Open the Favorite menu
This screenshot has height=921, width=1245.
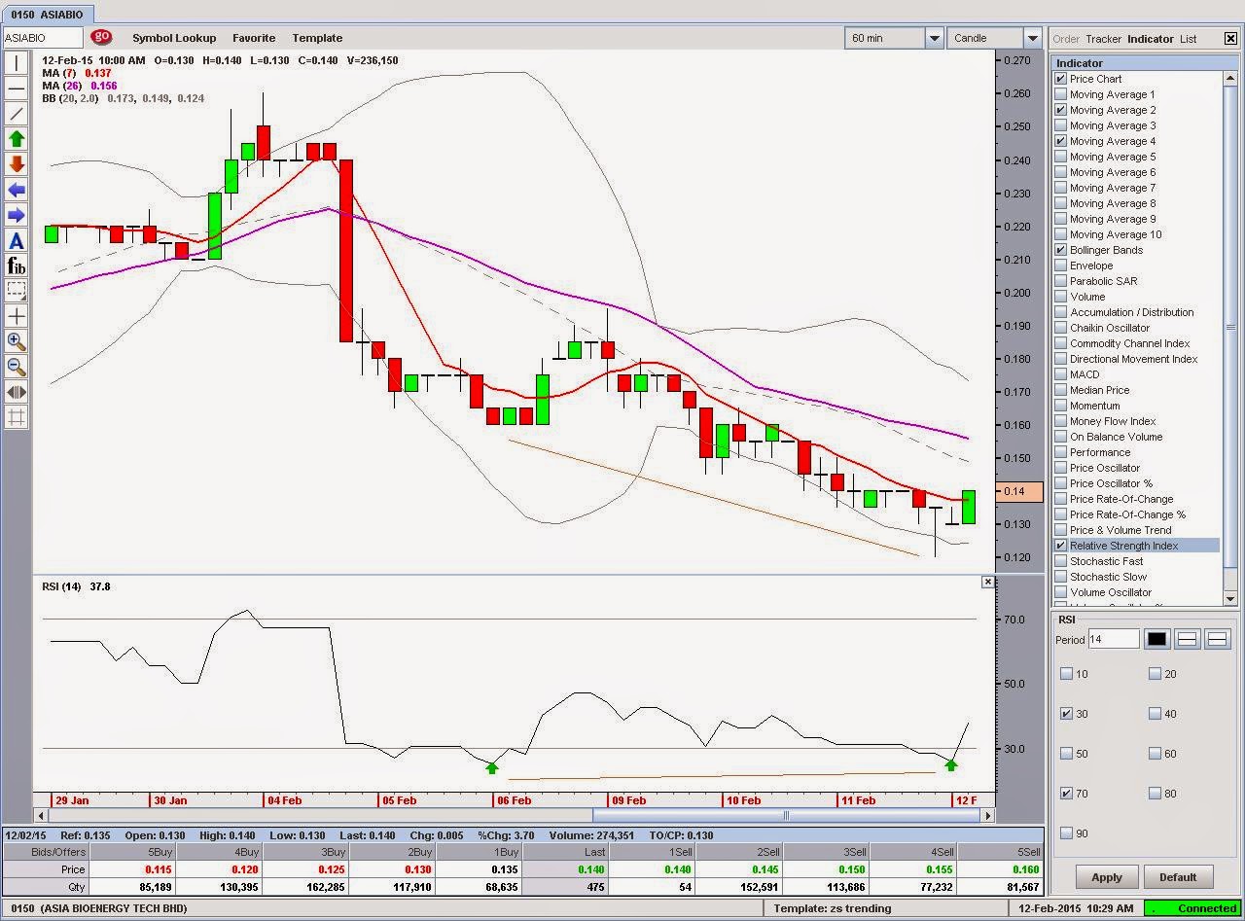[x=254, y=38]
